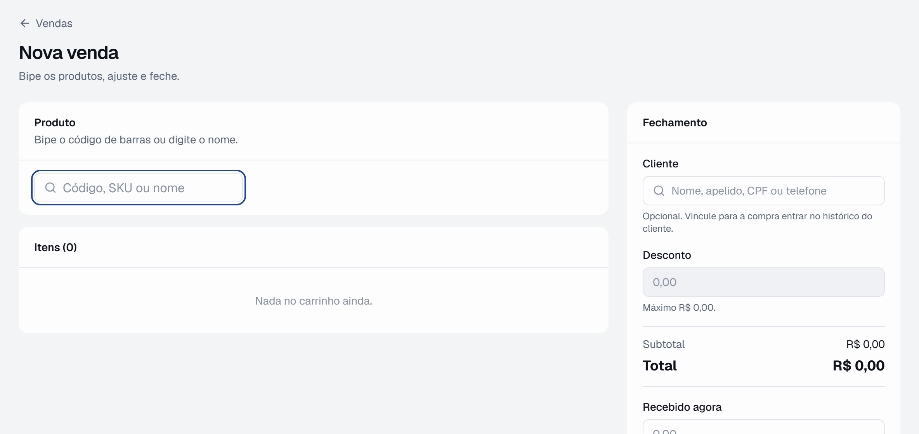Click the bold Total label
919x434 pixels.
[660, 366]
